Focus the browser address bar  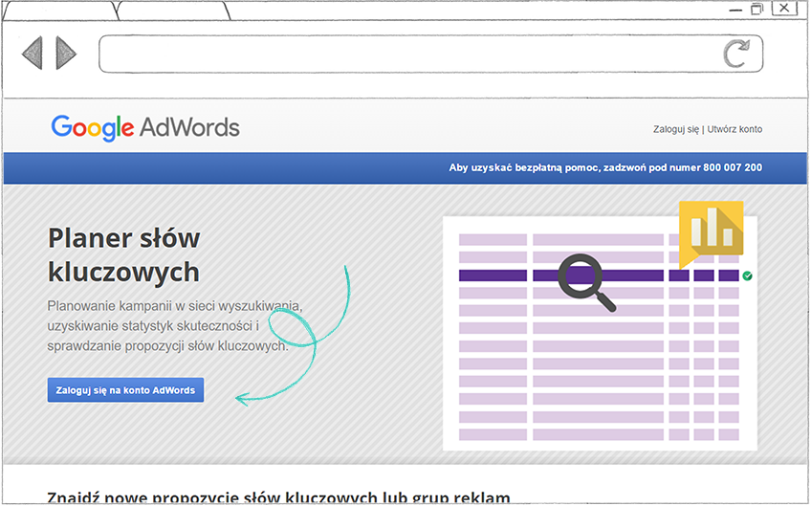(x=430, y=54)
